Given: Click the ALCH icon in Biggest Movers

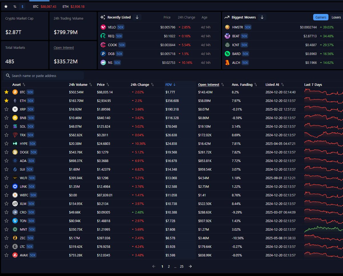Looking at the screenshot, I should pos(227,62).
